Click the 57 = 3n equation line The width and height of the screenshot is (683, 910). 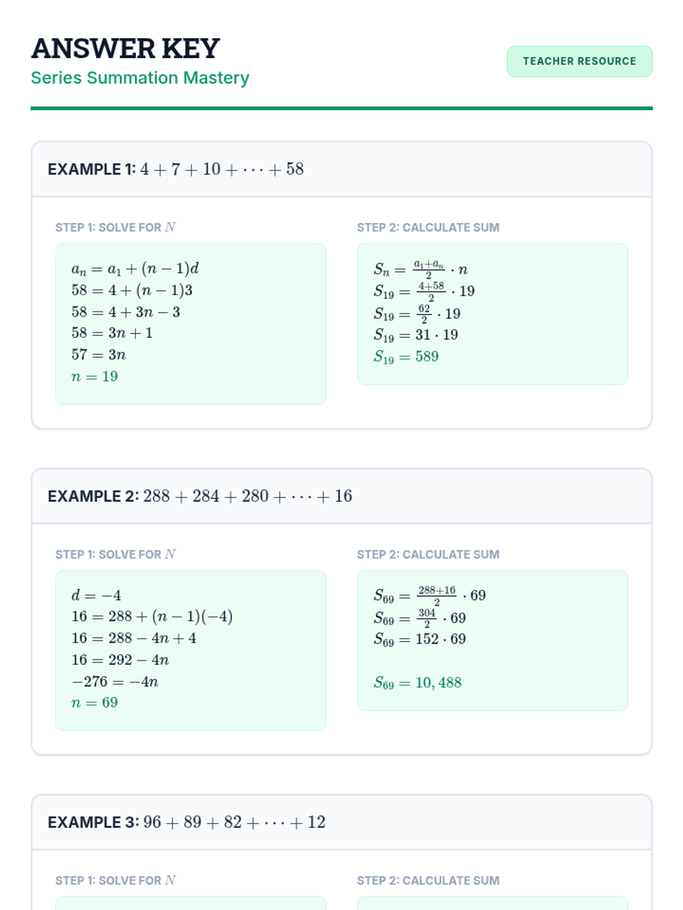click(98, 355)
